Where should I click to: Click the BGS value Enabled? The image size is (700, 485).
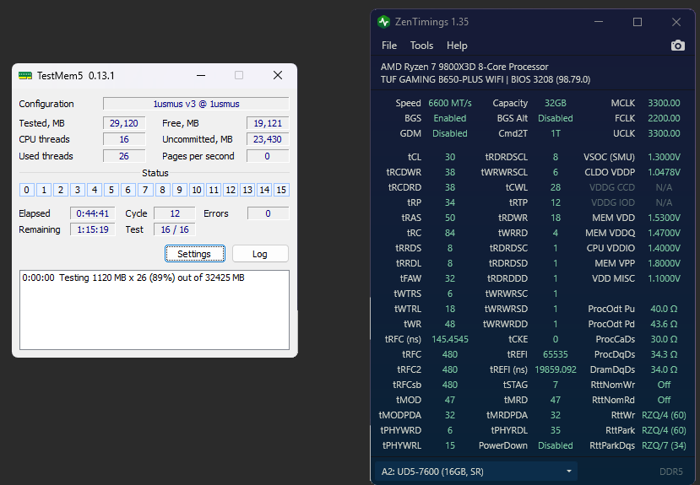point(449,118)
